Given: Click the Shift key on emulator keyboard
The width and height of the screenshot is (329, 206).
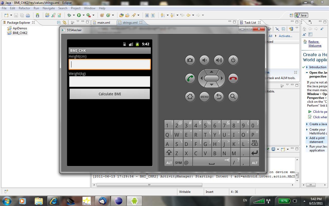Looking at the screenshot, I should click(x=169, y=153).
